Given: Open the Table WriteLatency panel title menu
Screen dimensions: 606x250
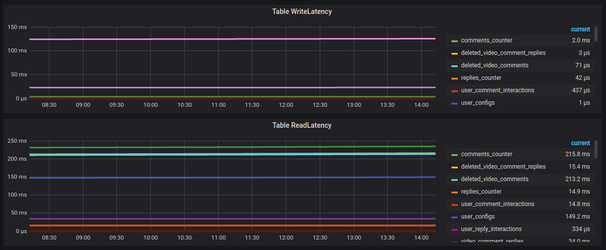Looking at the screenshot, I should point(302,11).
